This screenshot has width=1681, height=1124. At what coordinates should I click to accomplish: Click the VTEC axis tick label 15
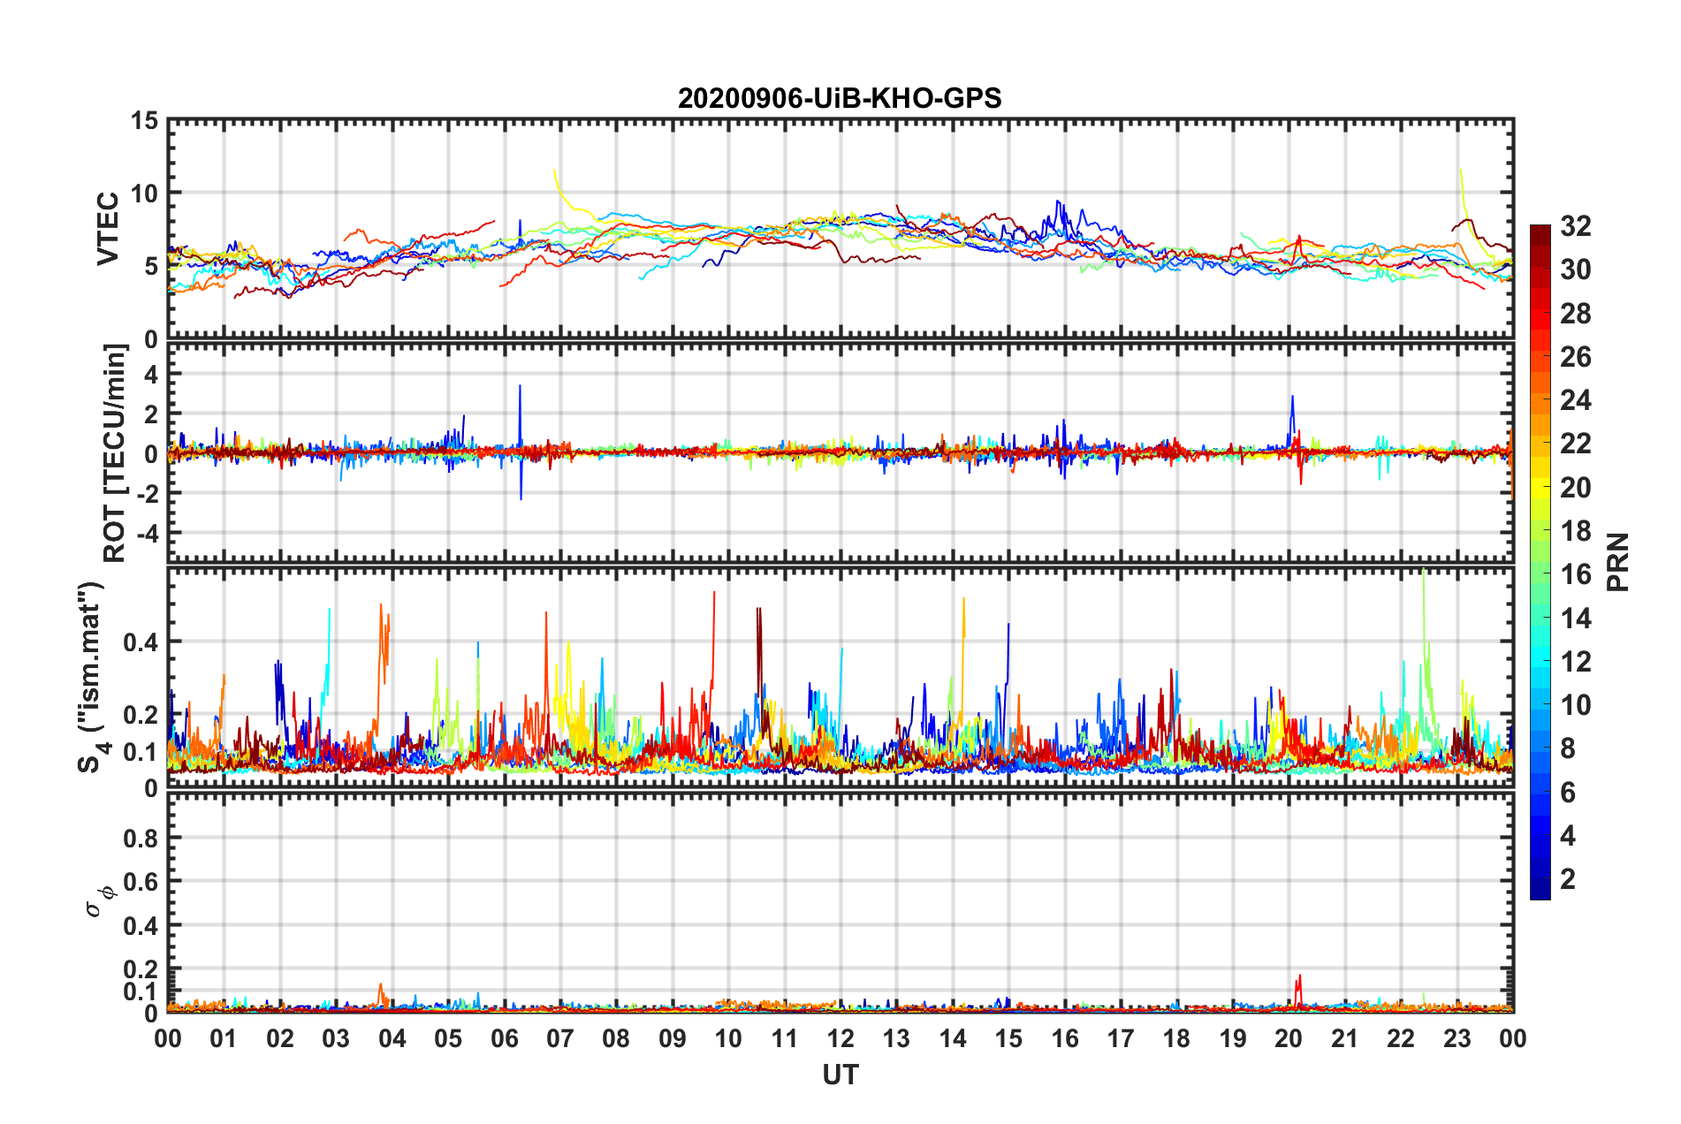coord(145,121)
